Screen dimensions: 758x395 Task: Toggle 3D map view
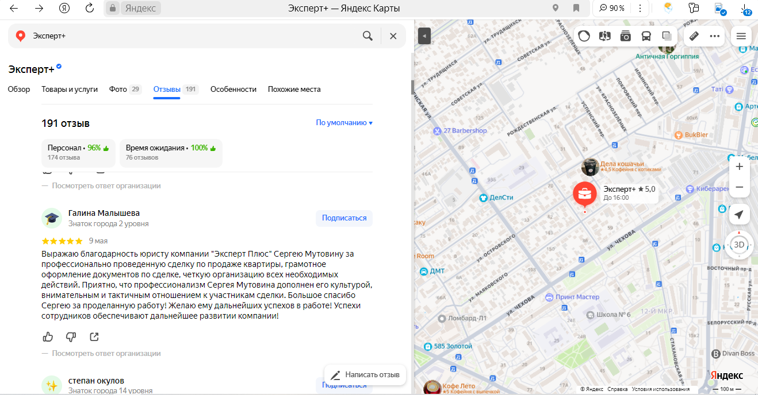tap(739, 245)
